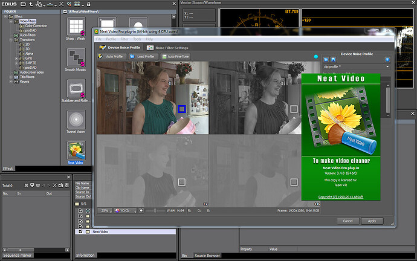This screenshot has width=417, height=261.
Task: Collapse the Effect root folder in tree
Action: (5, 16)
